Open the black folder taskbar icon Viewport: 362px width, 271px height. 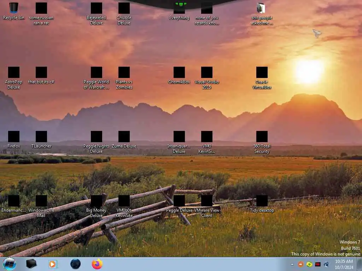(x=31, y=264)
